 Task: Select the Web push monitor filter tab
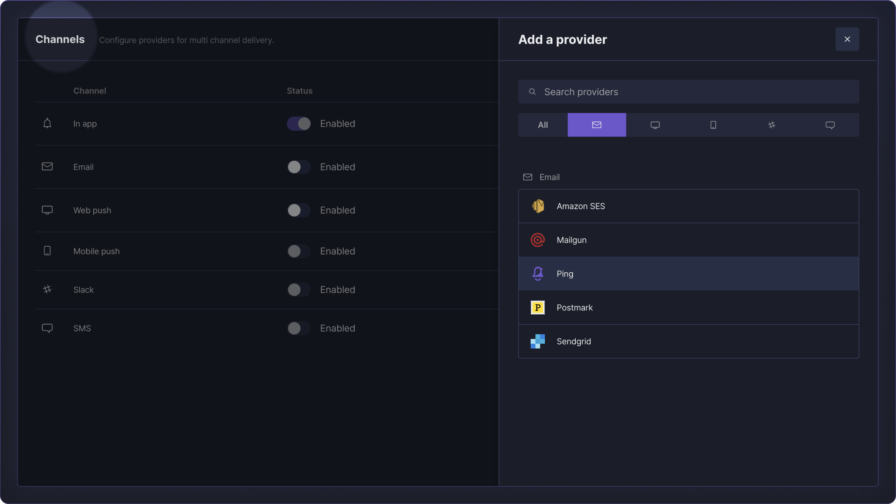pyautogui.click(x=655, y=125)
